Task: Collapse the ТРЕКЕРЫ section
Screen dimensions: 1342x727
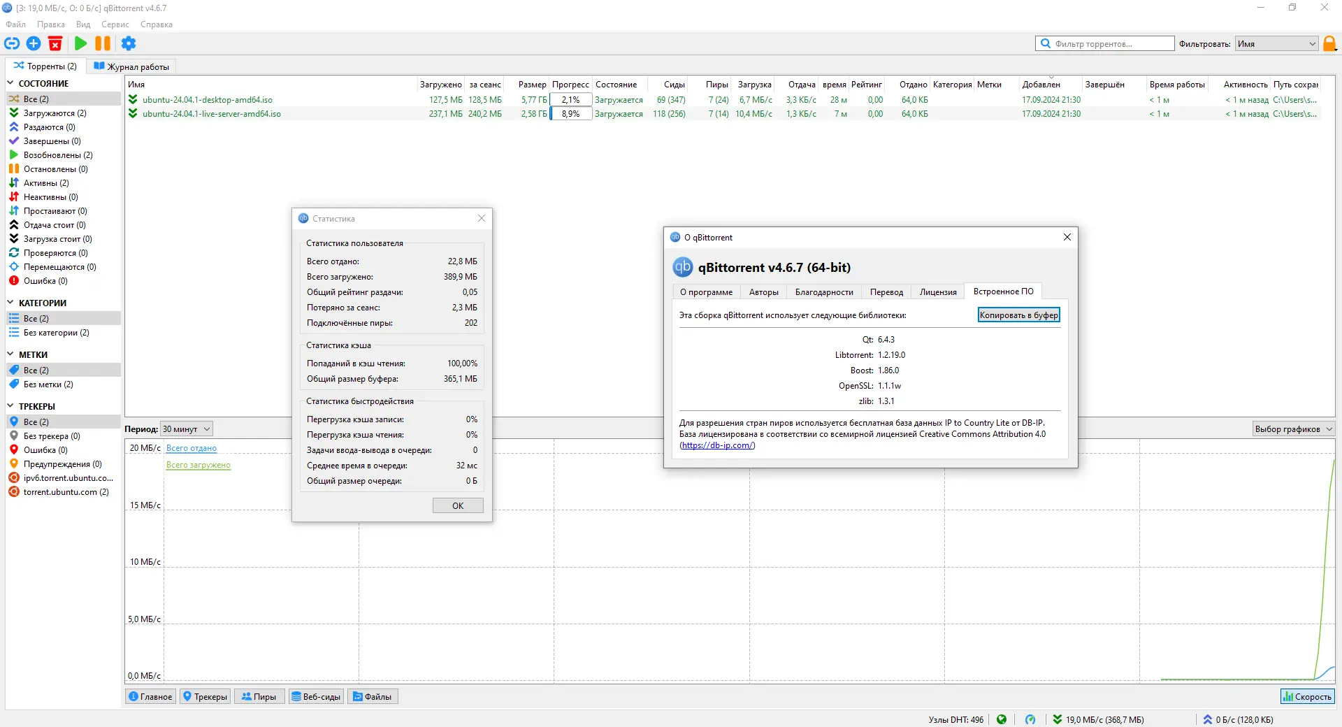Action: tap(10, 406)
